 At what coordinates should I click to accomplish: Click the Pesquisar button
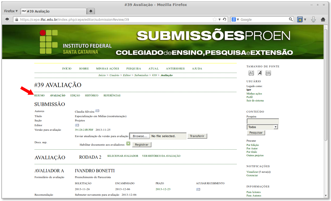pyautogui.click(x=256, y=133)
